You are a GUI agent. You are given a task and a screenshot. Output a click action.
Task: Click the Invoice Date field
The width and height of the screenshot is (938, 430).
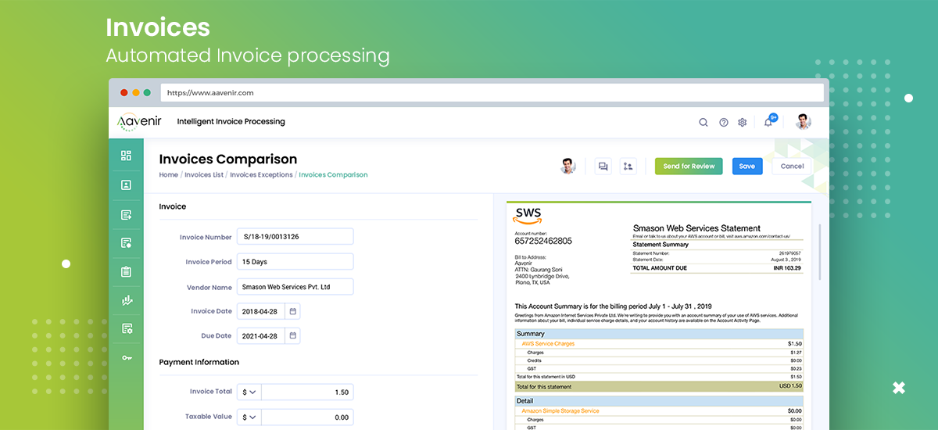pyautogui.click(x=261, y=311)
